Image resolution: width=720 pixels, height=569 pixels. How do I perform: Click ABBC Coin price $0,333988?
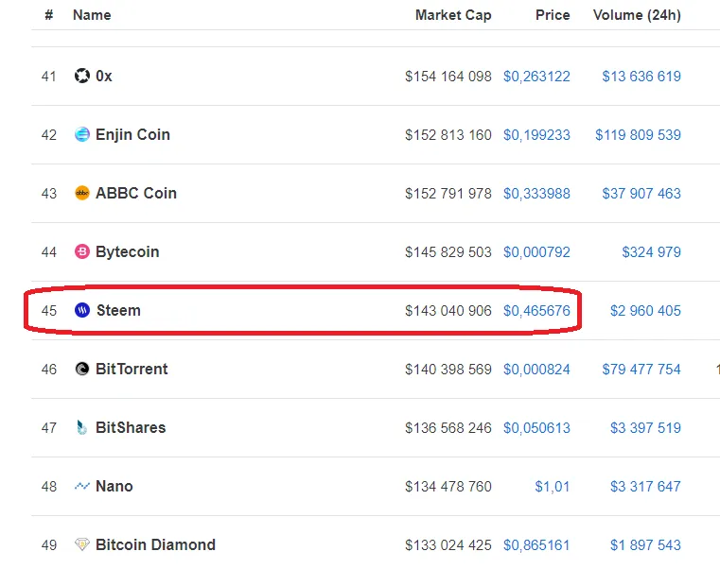[x=536, y=194]
